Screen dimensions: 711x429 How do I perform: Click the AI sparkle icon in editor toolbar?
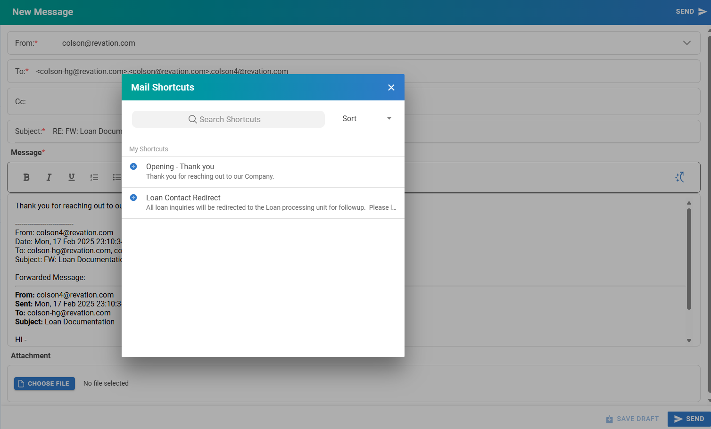pyautogui.click(x=679, y=177)
